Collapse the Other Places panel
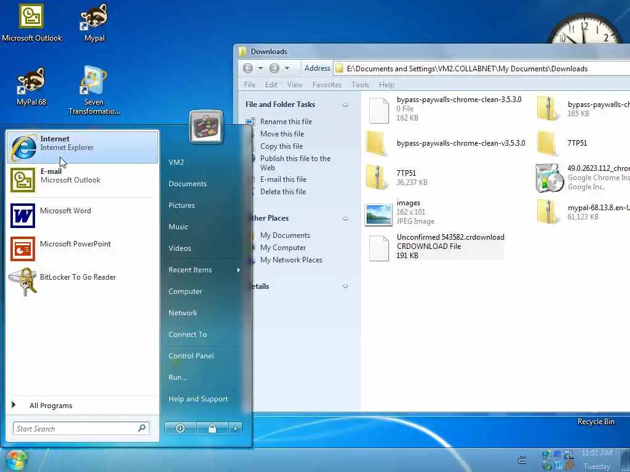This screenshot has height=472, width=630. pyautogui.click(x=345, y=219)
